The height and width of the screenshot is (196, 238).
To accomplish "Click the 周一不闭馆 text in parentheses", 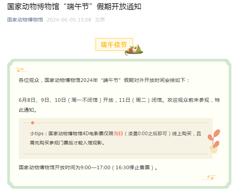I will coord(84,100).
